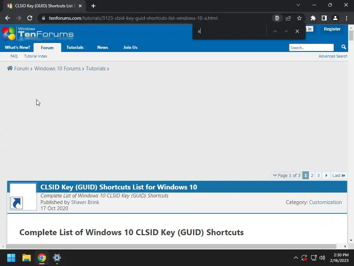Open the Extensions puzzle icon
Image resolution: width=354 pixels, height=266 pixels.
[x=313, y=18]
